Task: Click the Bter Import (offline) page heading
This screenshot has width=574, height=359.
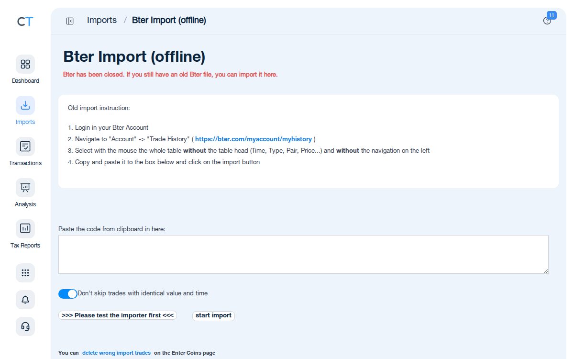Action: click(134, 56)
